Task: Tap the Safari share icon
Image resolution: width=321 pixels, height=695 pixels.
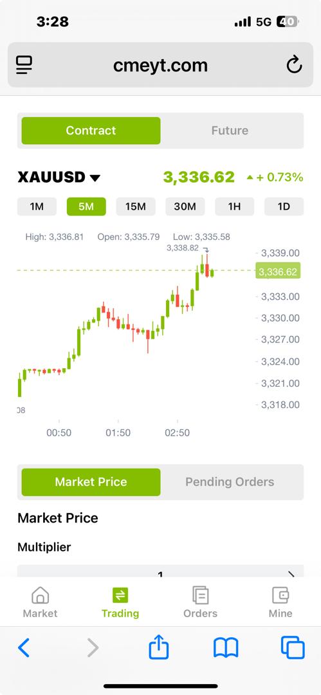Action: [159, 647]
